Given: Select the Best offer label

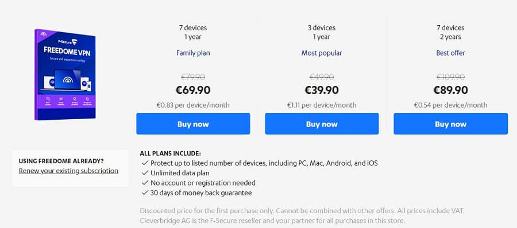Looking at the screenshot, I should tap(451, 53).
